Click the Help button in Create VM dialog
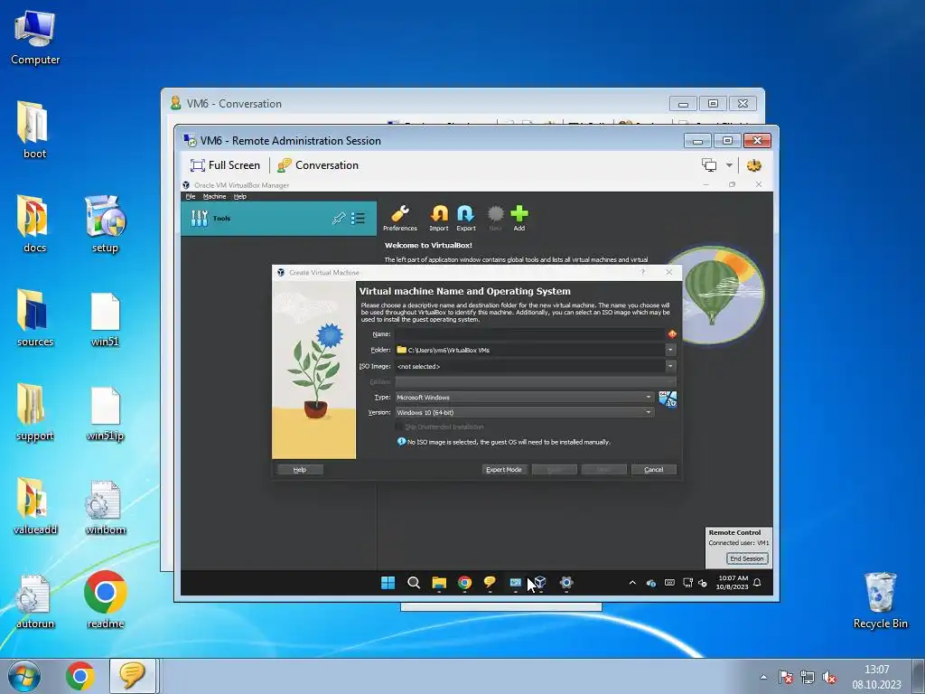Screen dimensions: 925x694 click(300, 470)
